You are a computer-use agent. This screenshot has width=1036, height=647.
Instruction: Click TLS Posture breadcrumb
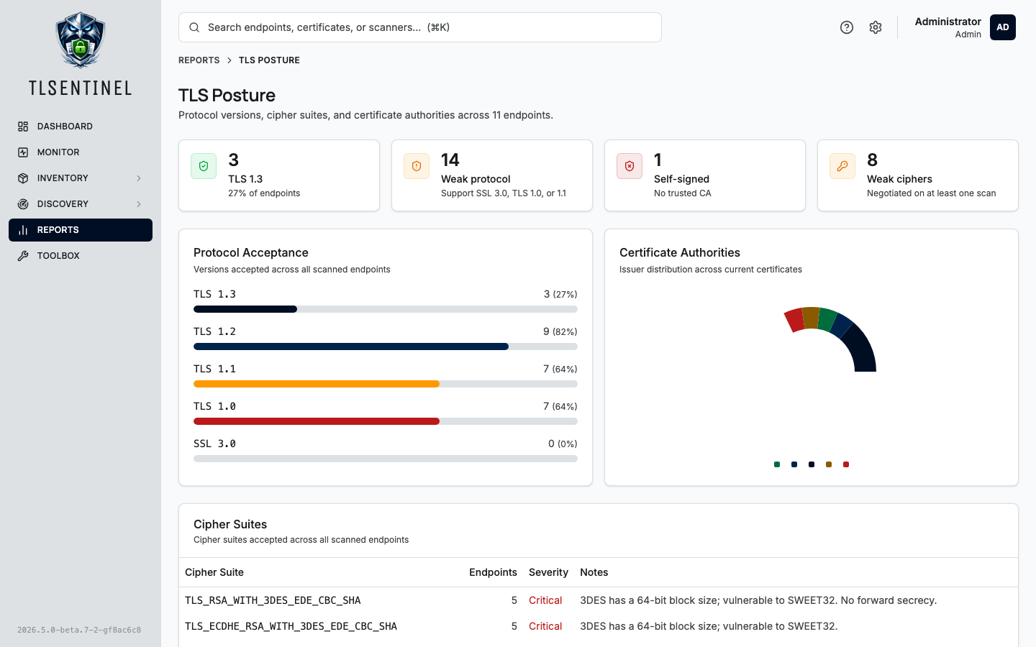[x=269, y=60]
